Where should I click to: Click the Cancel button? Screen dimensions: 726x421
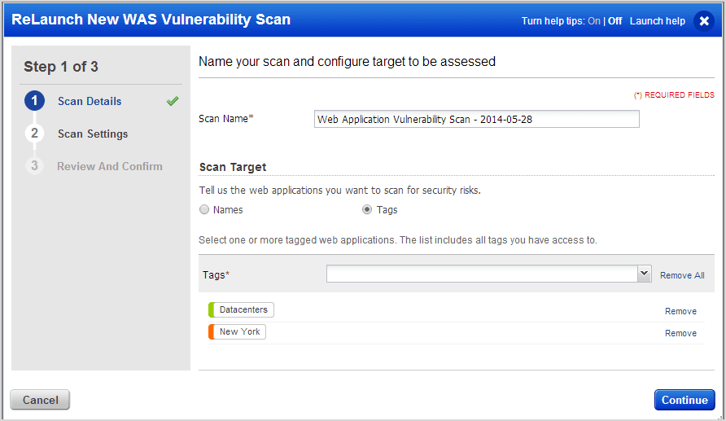click(x=40, y=400)
